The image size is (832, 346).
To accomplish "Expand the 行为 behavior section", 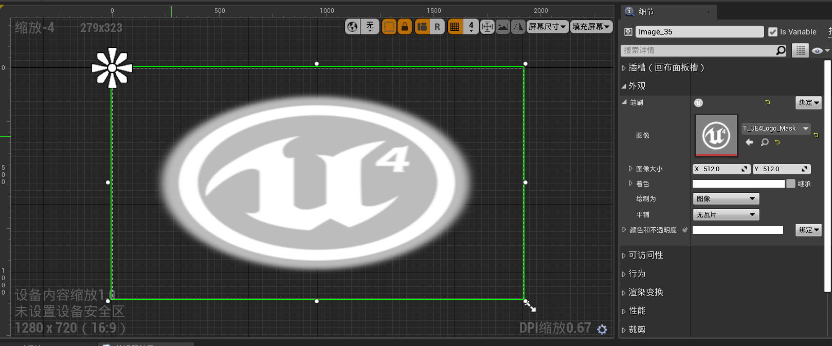I will 624,274.
